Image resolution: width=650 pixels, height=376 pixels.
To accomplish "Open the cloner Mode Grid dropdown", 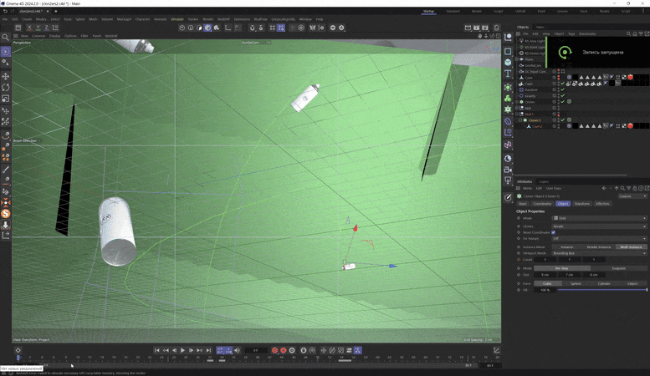I will point(599,218).
